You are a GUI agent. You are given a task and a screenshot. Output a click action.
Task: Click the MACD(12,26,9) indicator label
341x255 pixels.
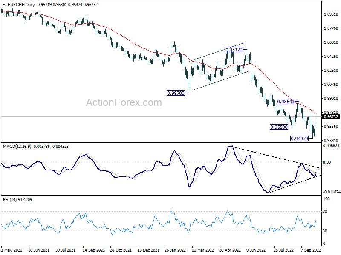click(x=17, y=147)
